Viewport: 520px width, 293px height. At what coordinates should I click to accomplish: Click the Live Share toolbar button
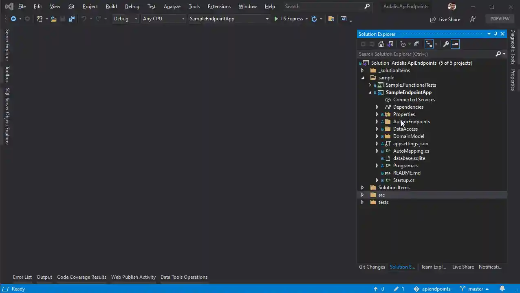[x=445, y=20]
